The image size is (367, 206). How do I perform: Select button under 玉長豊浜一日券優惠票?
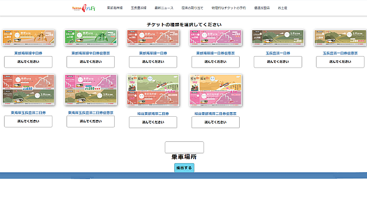coord(340,62)
